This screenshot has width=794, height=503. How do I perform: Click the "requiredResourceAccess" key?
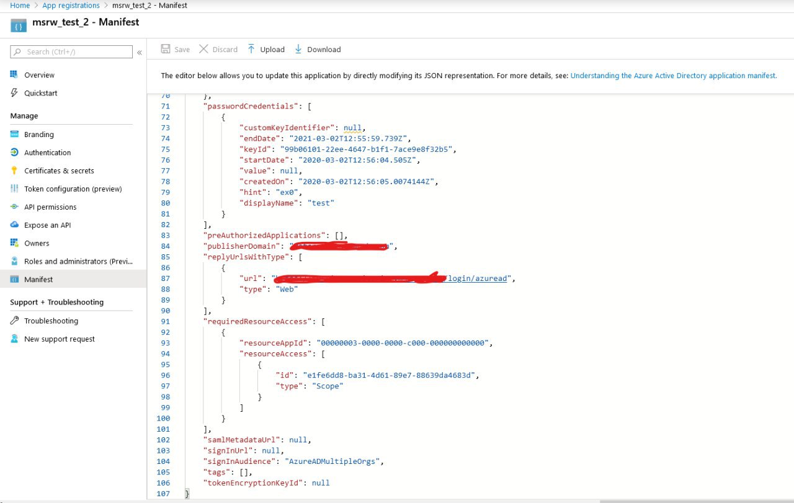257,322
